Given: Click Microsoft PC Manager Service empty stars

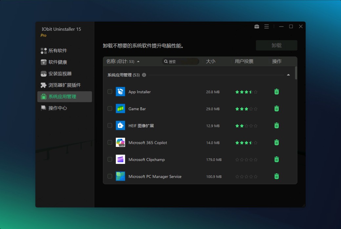Looking at the screenshot, I should (246, 176).
